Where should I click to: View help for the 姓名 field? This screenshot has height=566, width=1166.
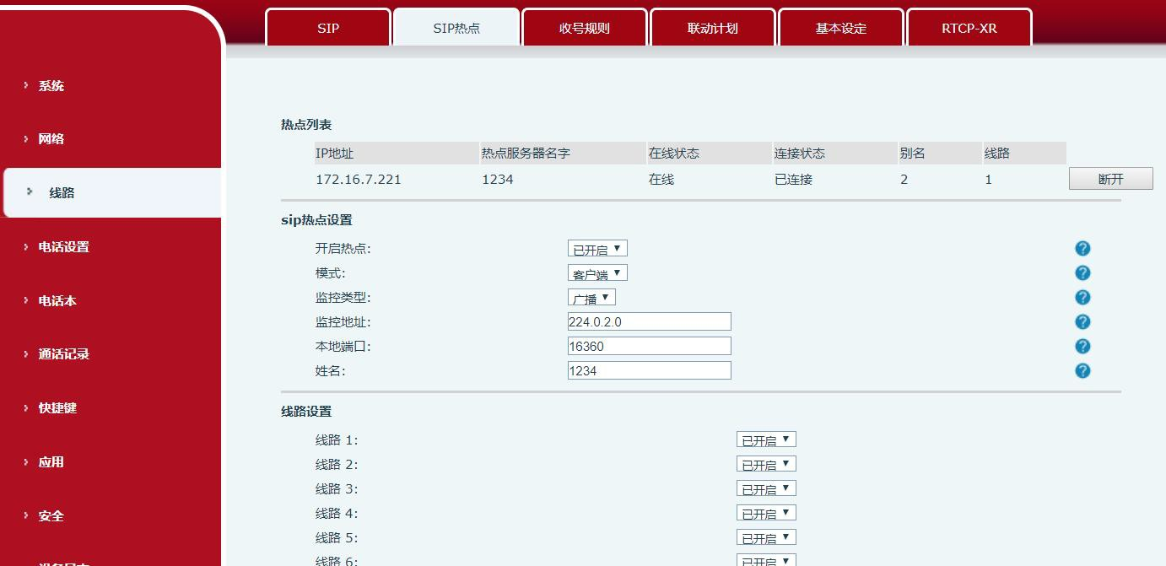pyautogui.click(x=1082, y=369)
